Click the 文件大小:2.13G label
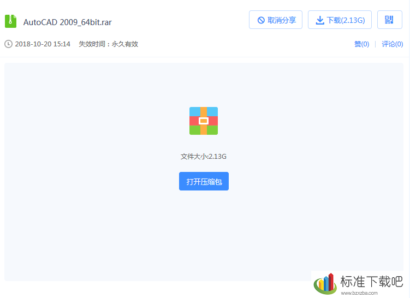Viewport: 410px width, 298px height. [204, 156]
